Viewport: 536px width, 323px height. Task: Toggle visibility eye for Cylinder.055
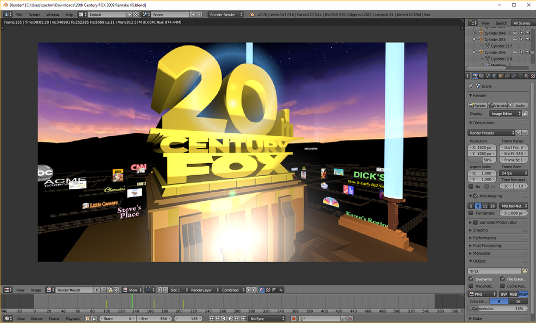click(x=515, y=40)
